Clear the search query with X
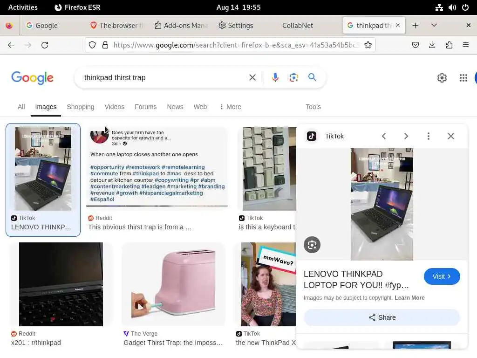477x358 pixels. pyautogui.click(x=252, y=78)
